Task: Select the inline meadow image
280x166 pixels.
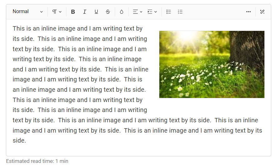Action: (x=212, y=64)
